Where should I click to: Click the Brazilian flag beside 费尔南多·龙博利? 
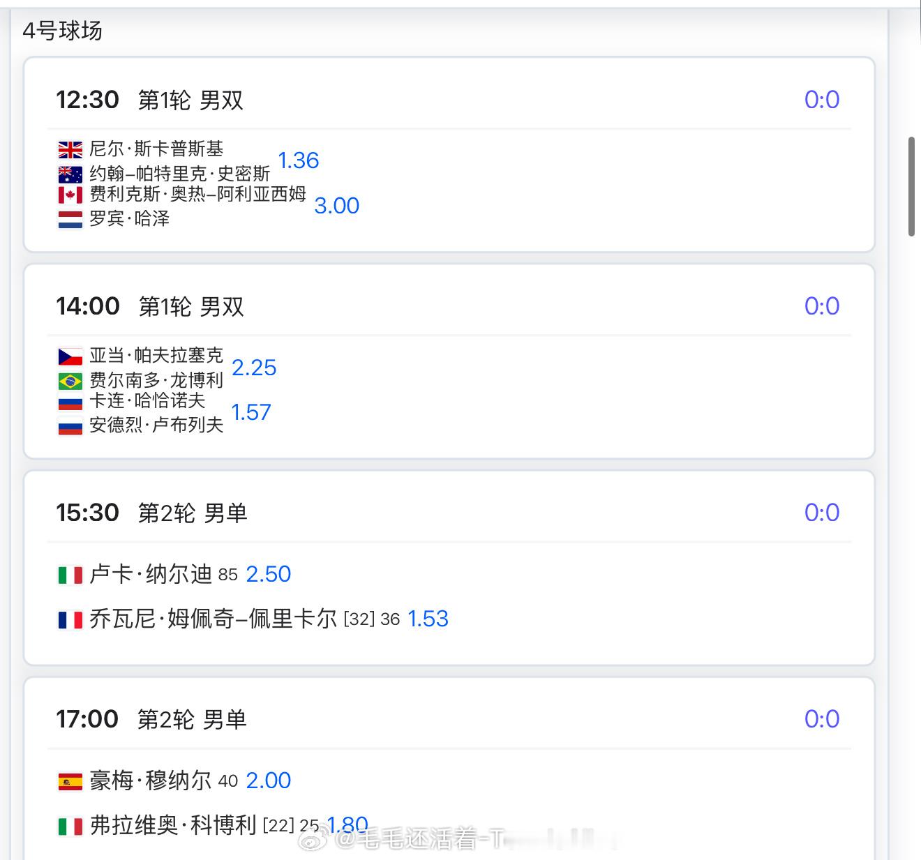pos(70,381)
